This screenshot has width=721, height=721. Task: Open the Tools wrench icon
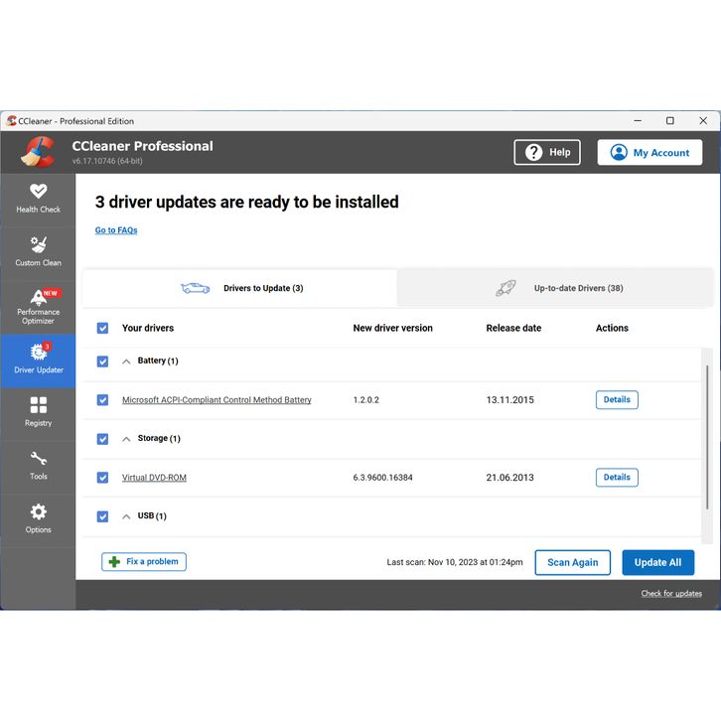38,459
